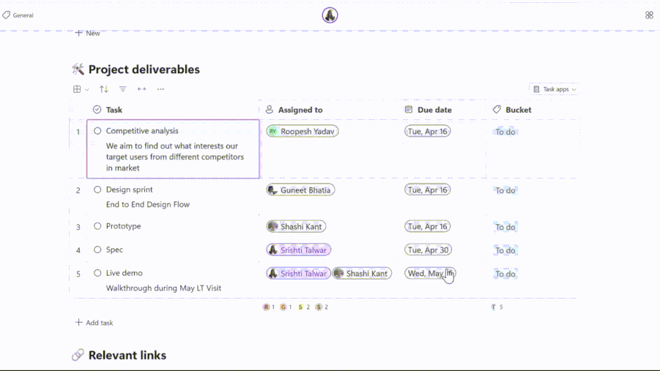This screenshot has height=371, width=660.
Task: Open Live demo due date Wed, May chip
Action: coord(430,274)
